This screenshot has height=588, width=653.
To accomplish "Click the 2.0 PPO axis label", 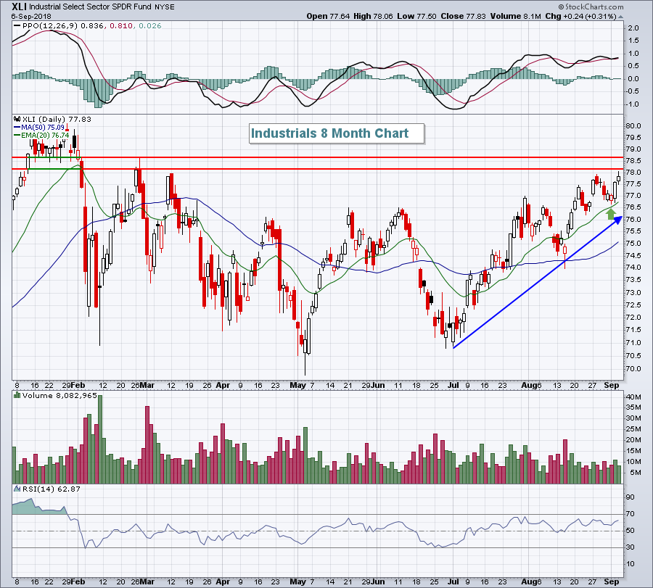I will pos(633,28).
